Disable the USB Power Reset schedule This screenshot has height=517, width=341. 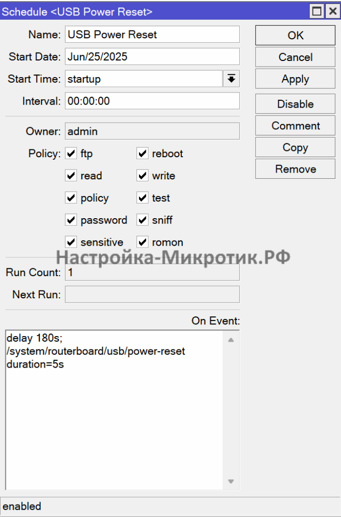click(295, 104)
